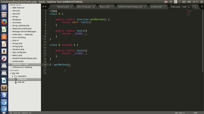
Task: Click line number 13 in the gutter
Action: click(x=45, y=45)
